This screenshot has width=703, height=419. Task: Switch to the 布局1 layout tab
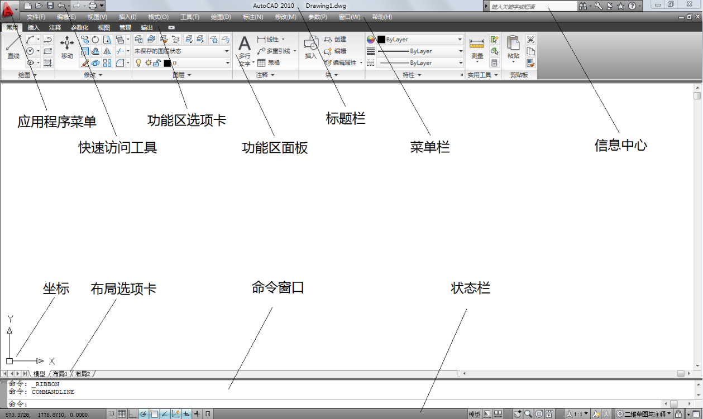tap(60, 374)
